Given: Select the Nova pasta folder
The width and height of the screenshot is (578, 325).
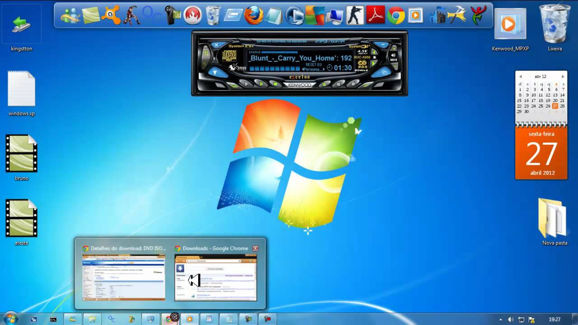Looking at the screenshot, I should 555,222.
